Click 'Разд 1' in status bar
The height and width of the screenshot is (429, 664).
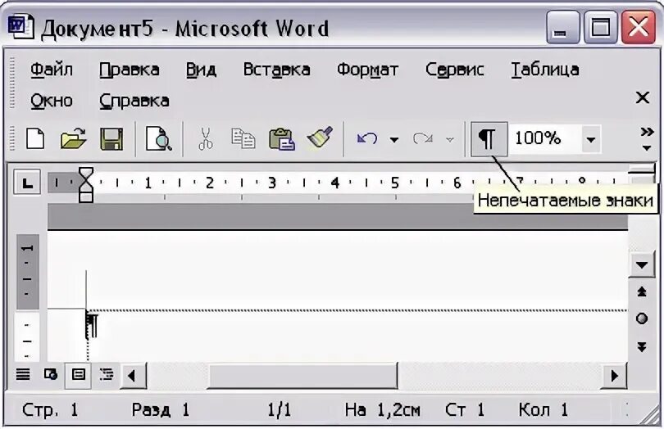[x=160, y=410]
